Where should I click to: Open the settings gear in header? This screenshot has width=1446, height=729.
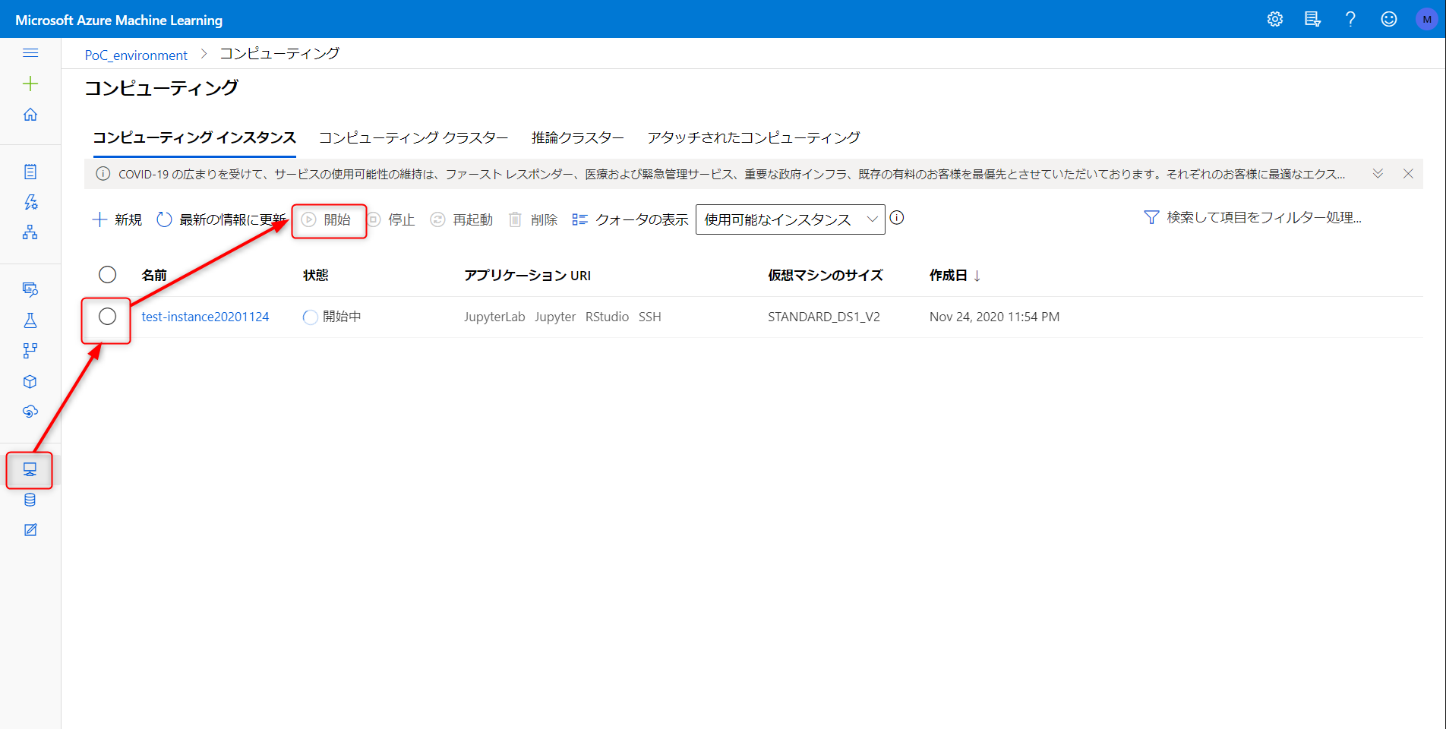1275,20
